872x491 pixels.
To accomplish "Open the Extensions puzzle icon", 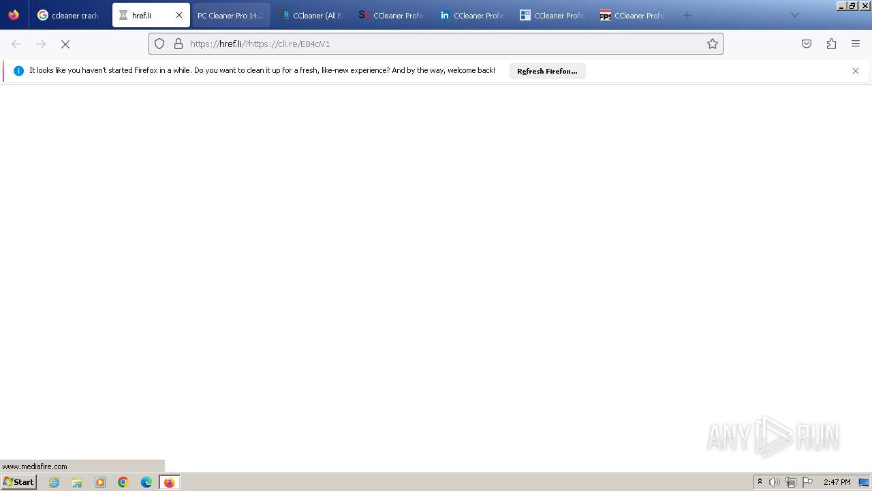I will [x=831, y=44].
